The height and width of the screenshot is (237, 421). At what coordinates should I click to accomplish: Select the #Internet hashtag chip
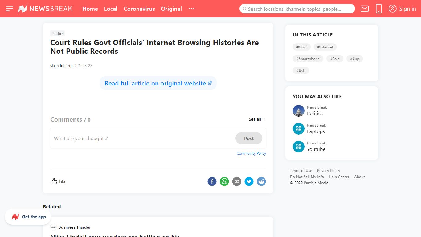[x=325, y=47]
